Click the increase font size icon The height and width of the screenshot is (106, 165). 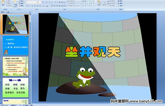click(43, 2)
